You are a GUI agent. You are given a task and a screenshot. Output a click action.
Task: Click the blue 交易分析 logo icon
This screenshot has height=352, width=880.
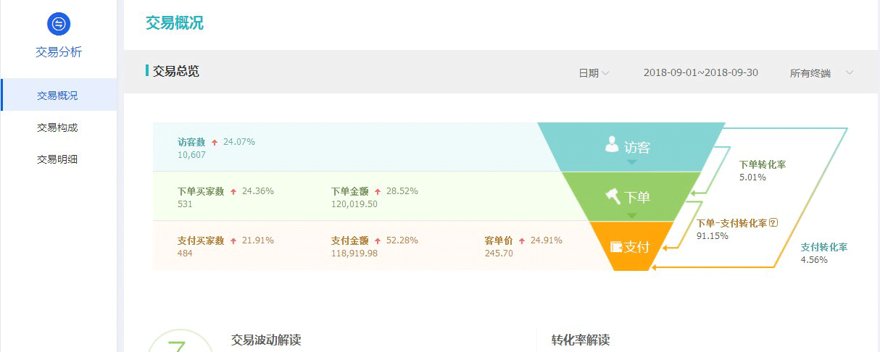coord(59,24)
